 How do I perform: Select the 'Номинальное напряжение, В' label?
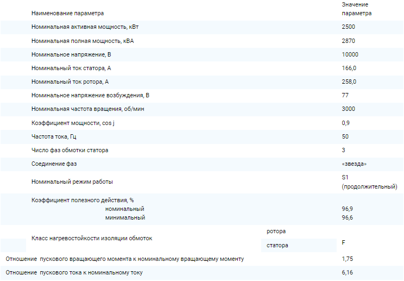coord(72,54)
